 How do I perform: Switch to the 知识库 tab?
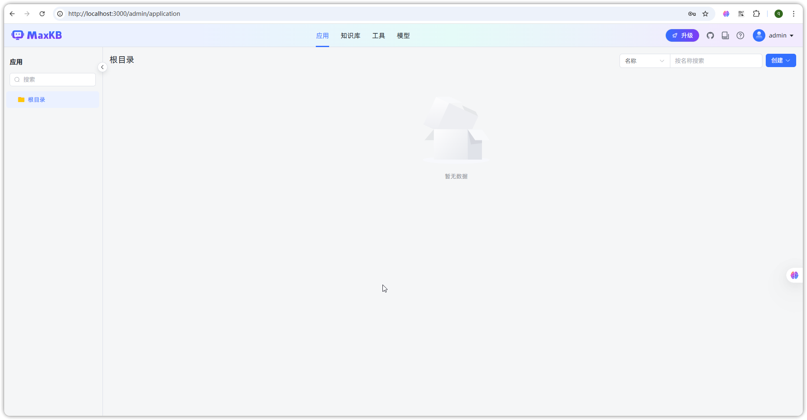(350, 36)
